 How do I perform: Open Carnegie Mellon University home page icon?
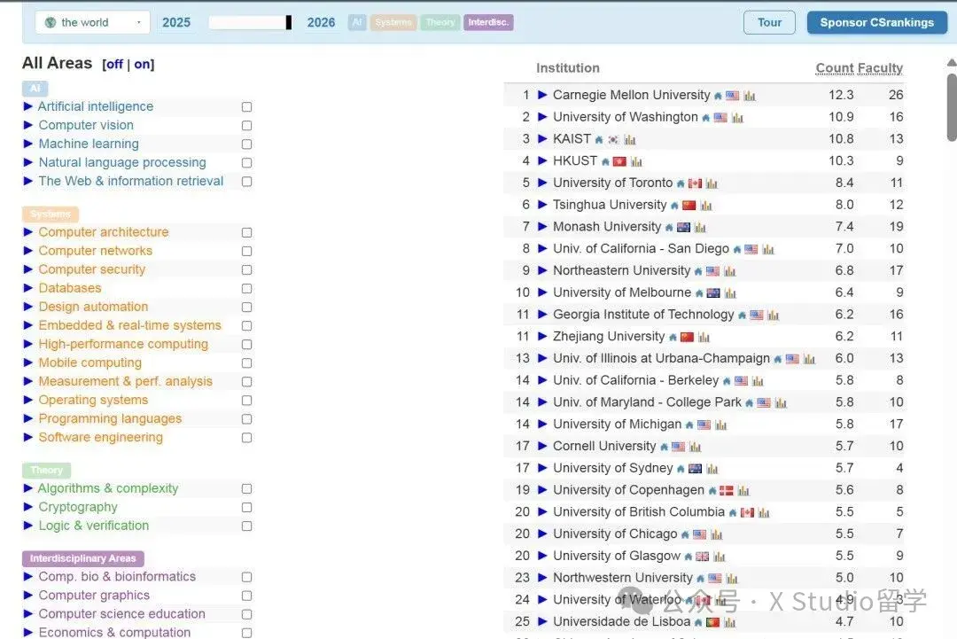[718, 96]
